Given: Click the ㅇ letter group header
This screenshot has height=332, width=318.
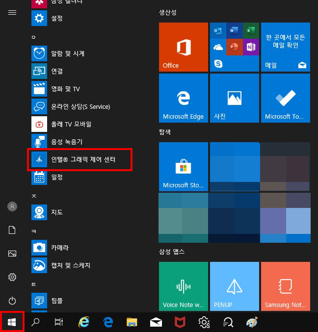Looking at the screenshot, I should [x=33, y=37].
